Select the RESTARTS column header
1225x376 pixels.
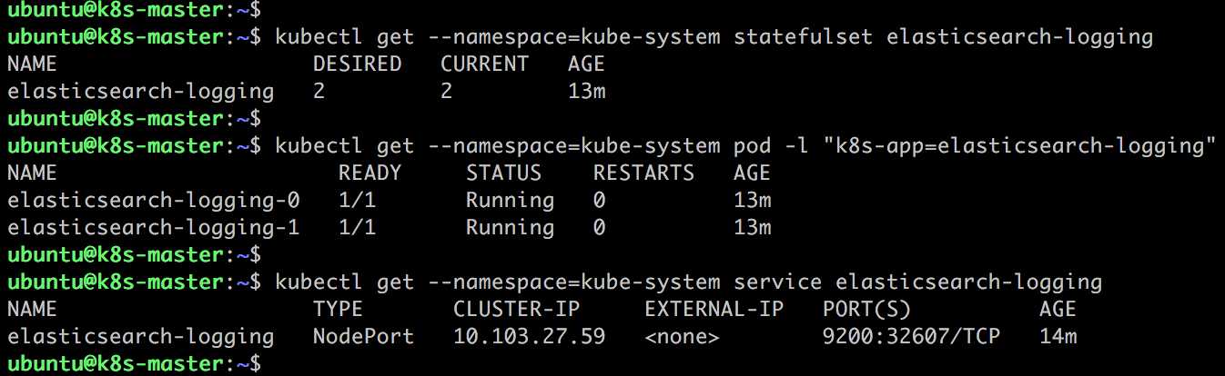tap(643, 173)
